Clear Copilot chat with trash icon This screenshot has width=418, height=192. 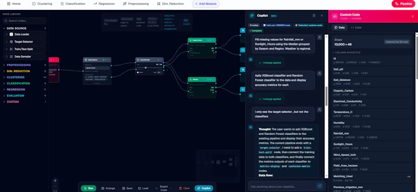314,16
